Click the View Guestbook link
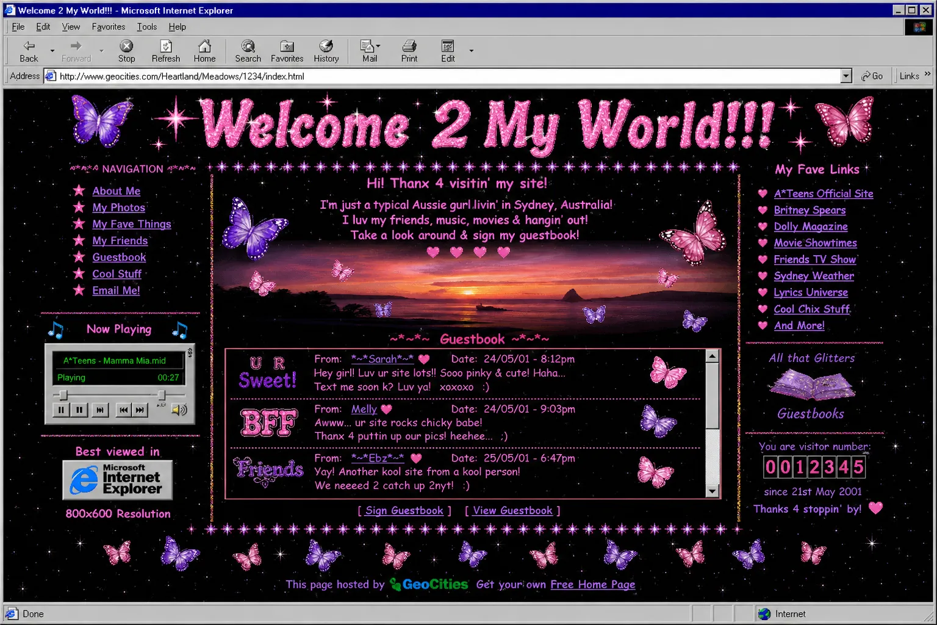Image resolution: width=937 pixels, height=625 pixels. point(512,510)
